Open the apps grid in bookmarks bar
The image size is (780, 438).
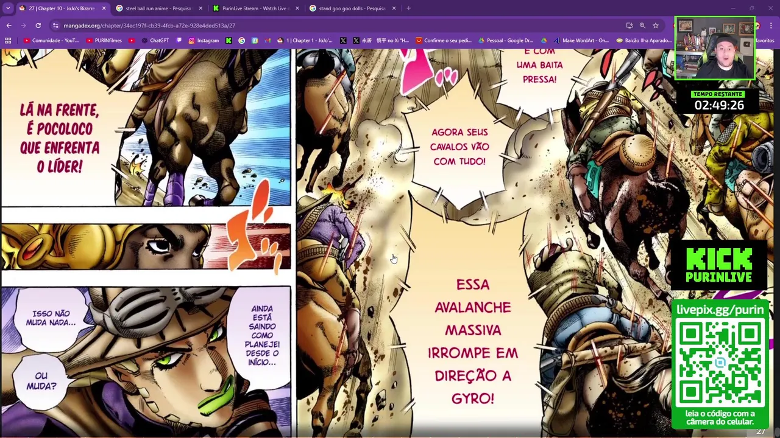click(8, 41)
